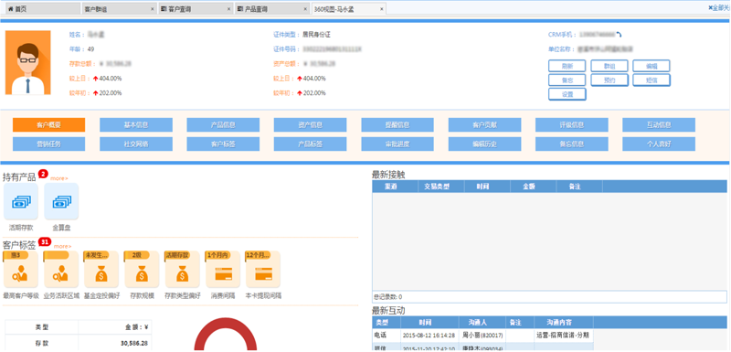Image resolution: width=731 pixels, height=352 pixels.
Task: Click the 居民身份证 certificate type text
Action: pyautogui.click(x=316, y=35)
